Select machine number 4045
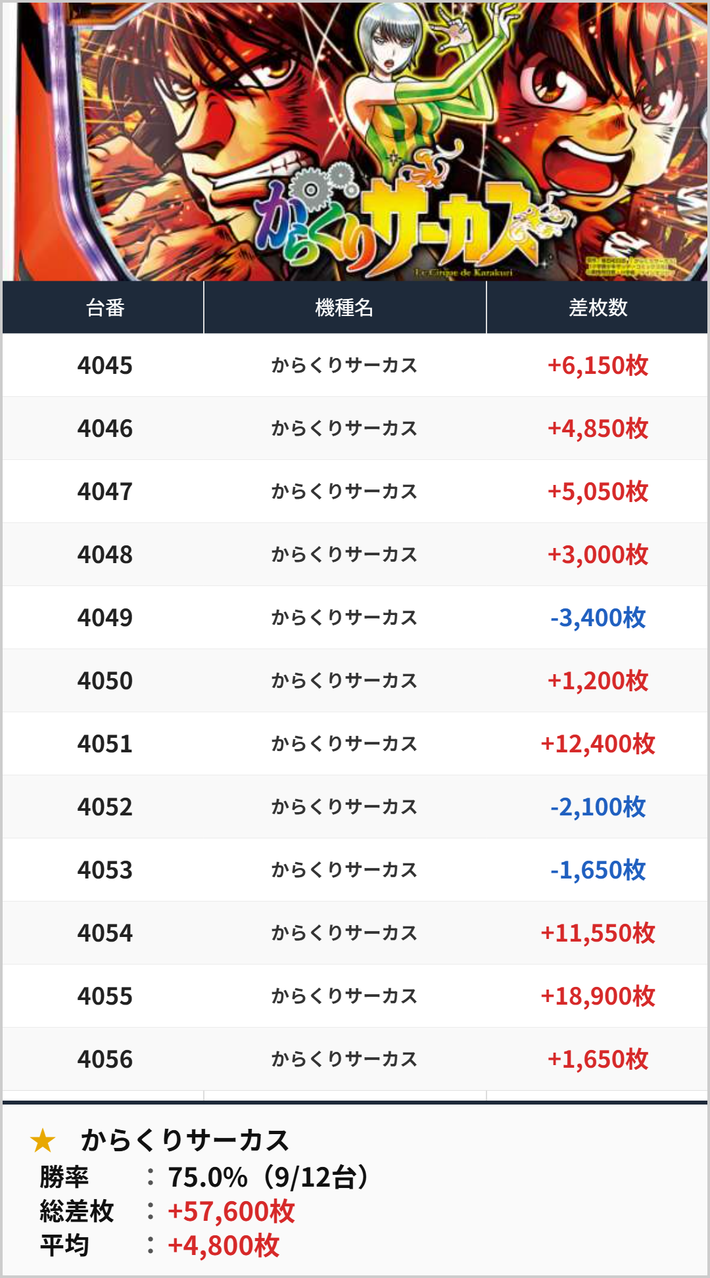Image resolution: width=710 pixels, height=1278 pixels. click(x=105, y=365)
